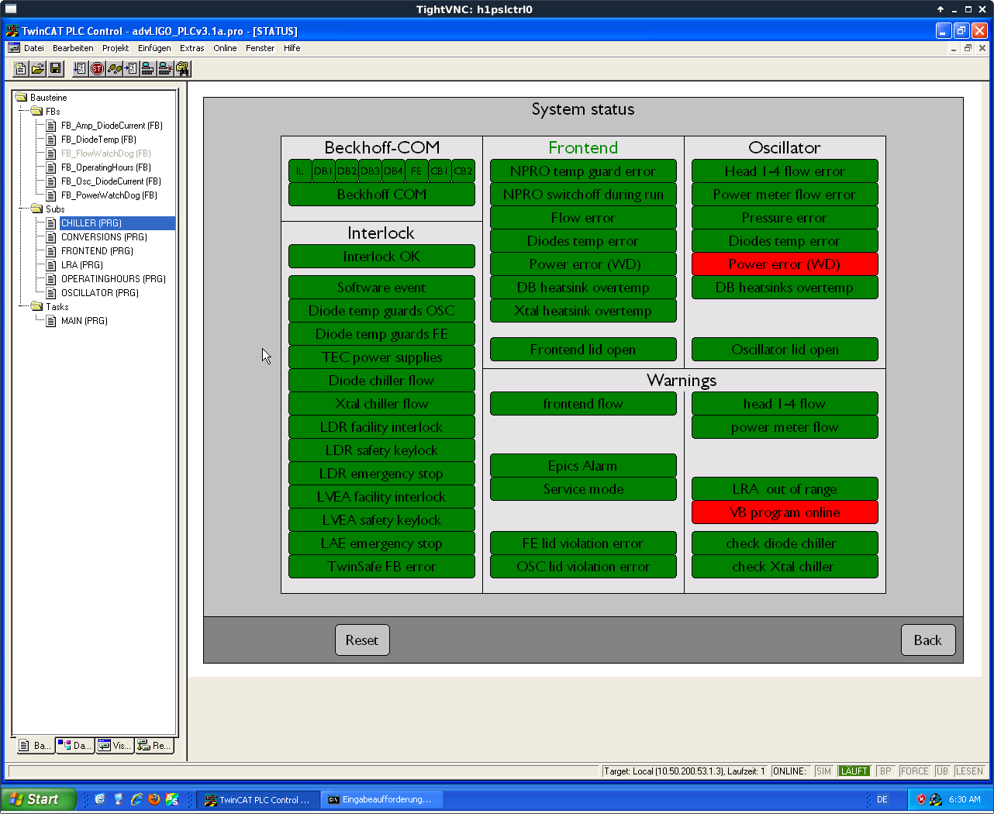Click the logout icon with red X
Image resolution: width=994 pixels, height=814 pixels.
click(x=165, y=69)
